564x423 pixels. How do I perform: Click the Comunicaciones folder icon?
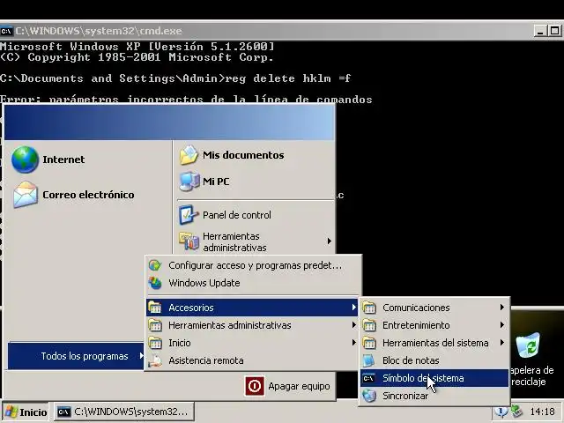pos(369,308)
